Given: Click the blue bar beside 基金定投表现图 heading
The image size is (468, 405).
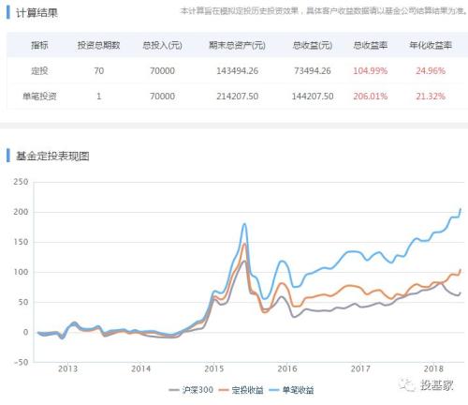Looking at the screenshot, I should tap(8, 156).
